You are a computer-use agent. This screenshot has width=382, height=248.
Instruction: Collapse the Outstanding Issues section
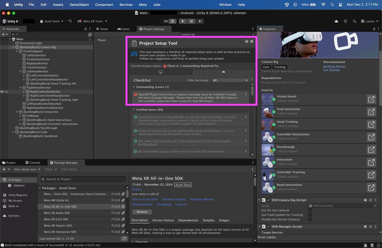(134, 87)
